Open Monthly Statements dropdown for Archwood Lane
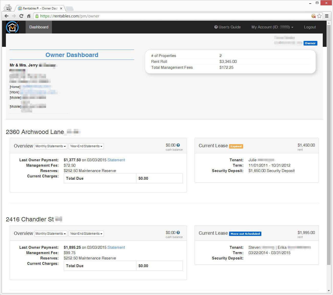The image size is (333, 295). click(x=51, y=146)
